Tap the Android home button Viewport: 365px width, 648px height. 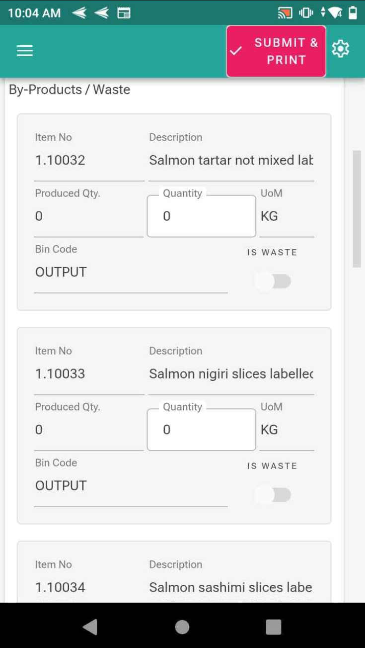click(182, 627)
